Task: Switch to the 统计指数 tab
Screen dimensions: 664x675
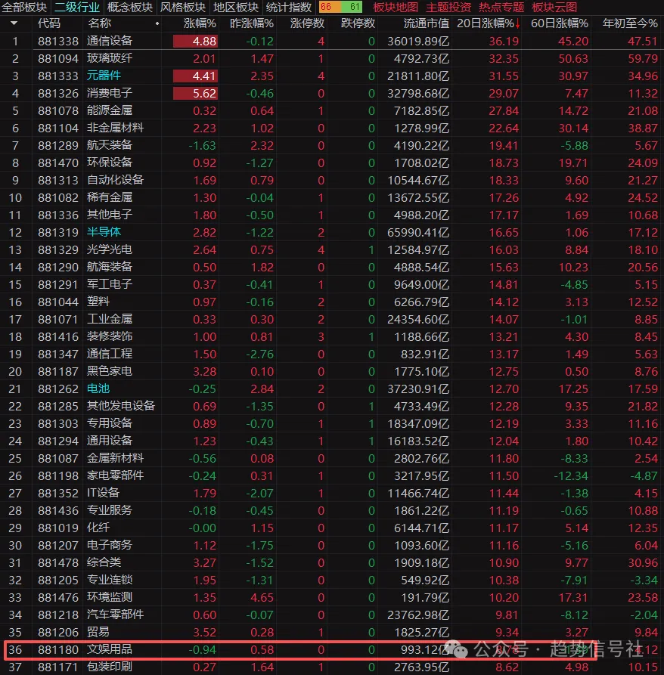Action: [x=289, y=8]
